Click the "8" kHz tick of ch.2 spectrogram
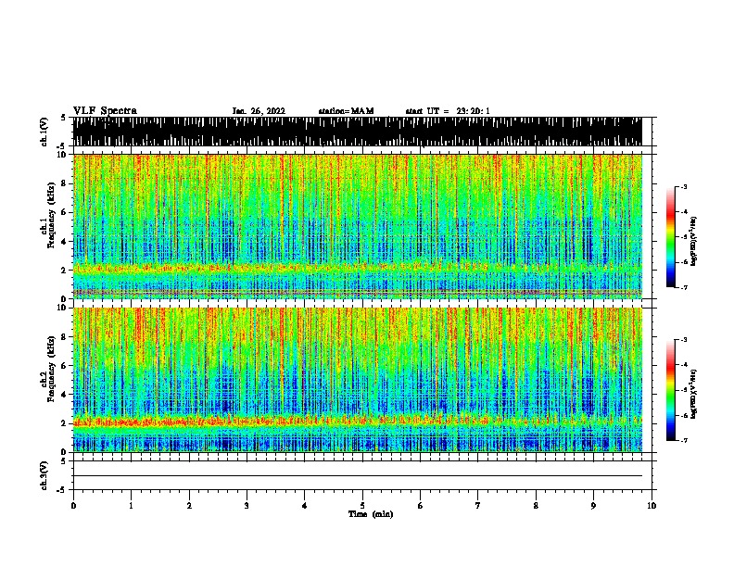 [64, 337]
